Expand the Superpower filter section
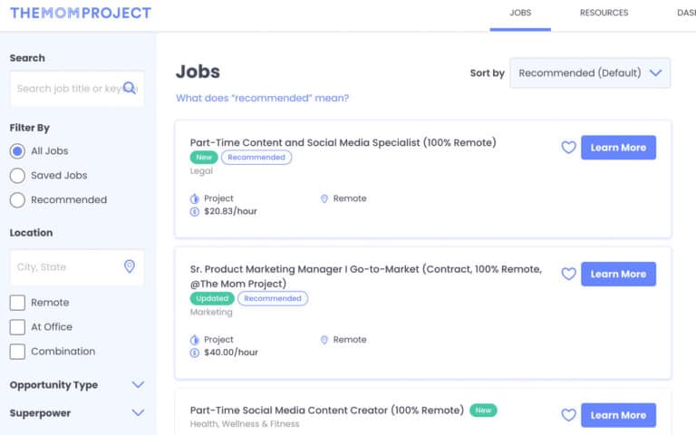The width and height of the screenshot is (696, 435). pos(138,413)
